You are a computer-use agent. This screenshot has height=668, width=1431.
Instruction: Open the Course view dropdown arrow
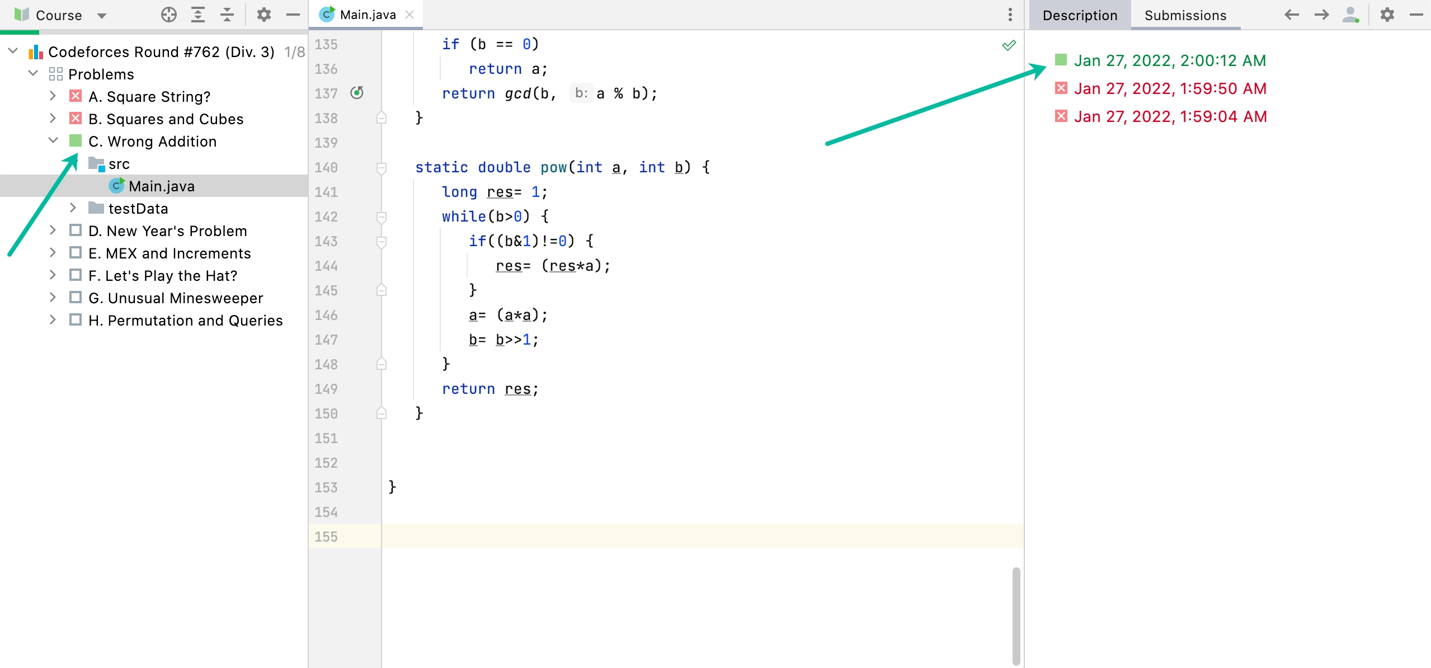coord(101,16)
